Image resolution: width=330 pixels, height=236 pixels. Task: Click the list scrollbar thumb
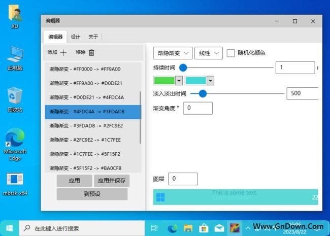coord(140,118)
